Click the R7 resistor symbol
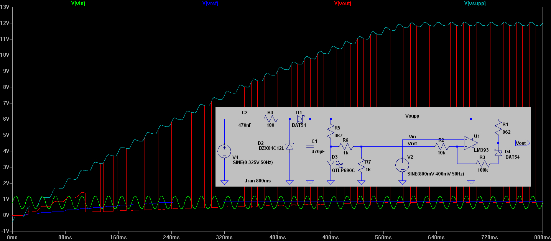This screenshot has width=551, height=241. point(361,166)
